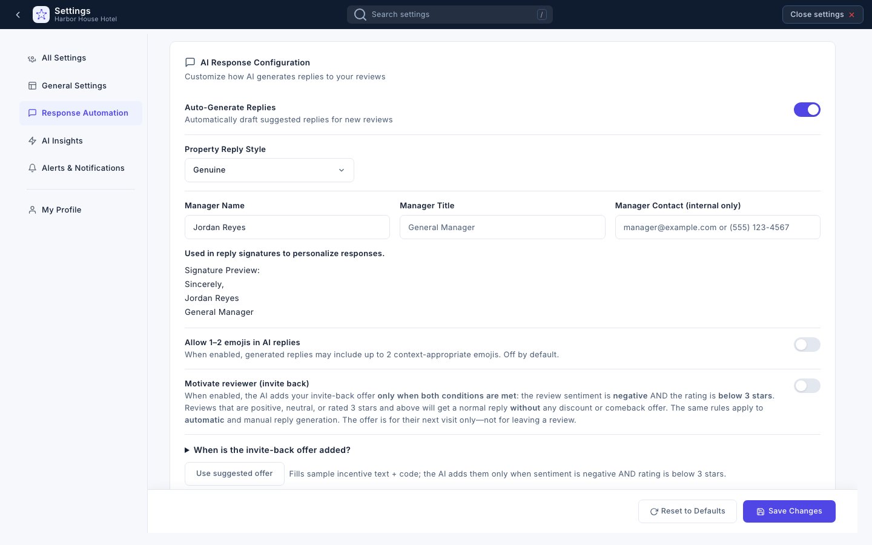
Task: Click the AI Response Configuration chat icon
Action: [x=190, y=62]
